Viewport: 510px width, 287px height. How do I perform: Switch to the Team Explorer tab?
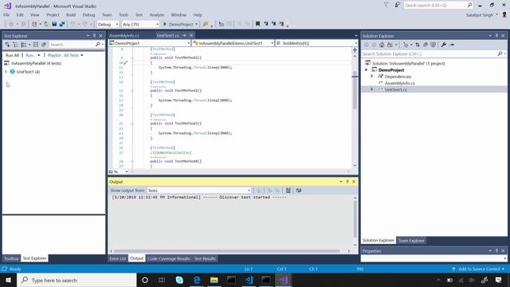click(x=411, y=241)
